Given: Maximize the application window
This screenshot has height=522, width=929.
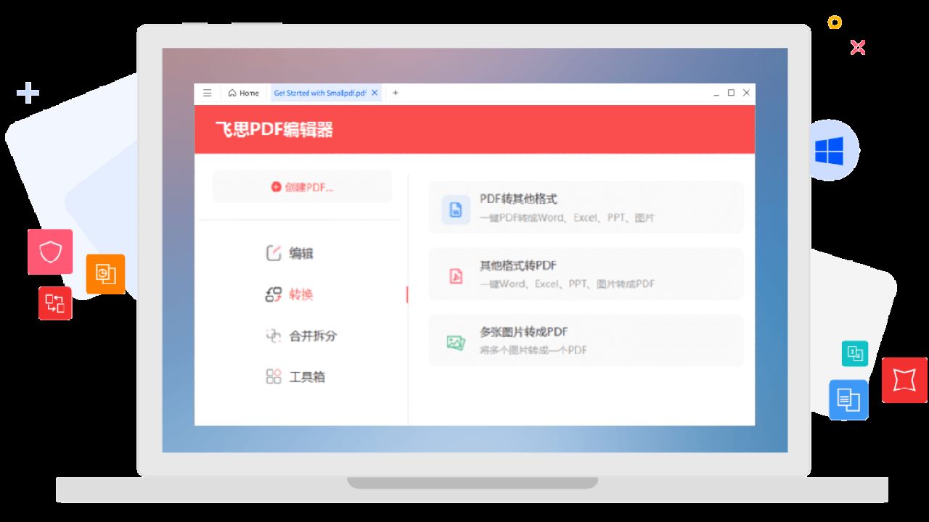Looking at the screenshot, I should 732,93.
